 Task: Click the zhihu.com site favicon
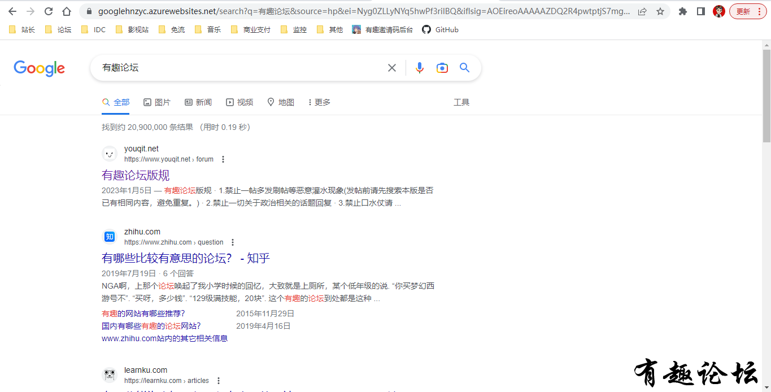pyautogui.click(x=110, y=237)
